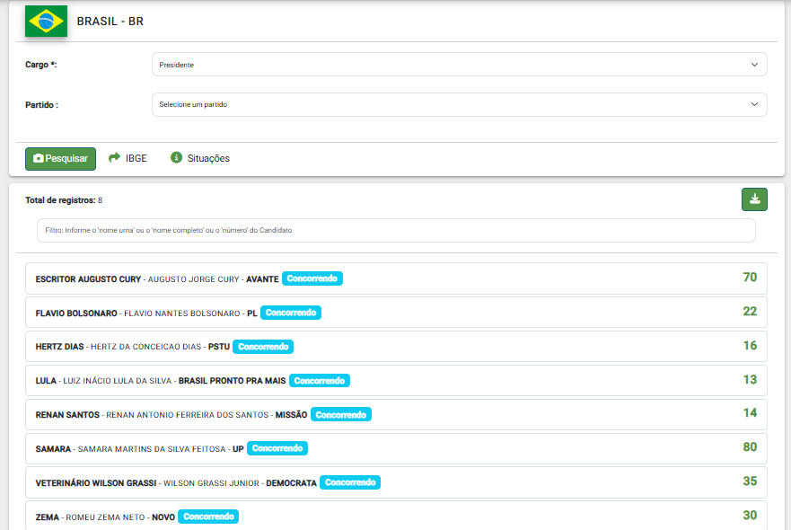The height and width of the screenshot is (530, 791).
Task: Open candidate Hertz Dias row
Action: [x=396, y=346]
